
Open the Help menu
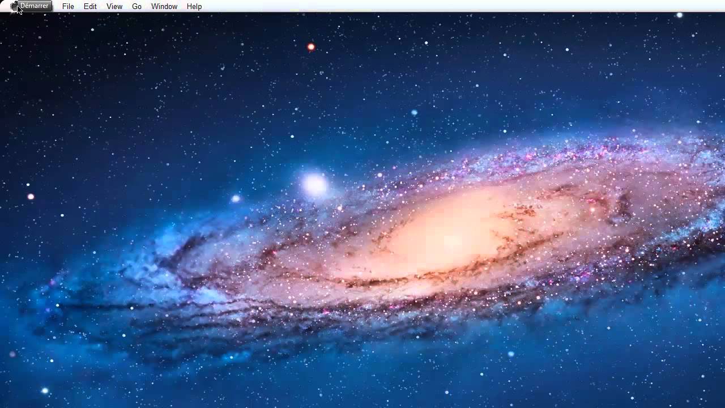(x=194, y=6)
